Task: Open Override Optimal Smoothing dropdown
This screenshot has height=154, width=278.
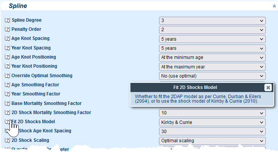Action: pyautogui.click(x=212, y=76)
